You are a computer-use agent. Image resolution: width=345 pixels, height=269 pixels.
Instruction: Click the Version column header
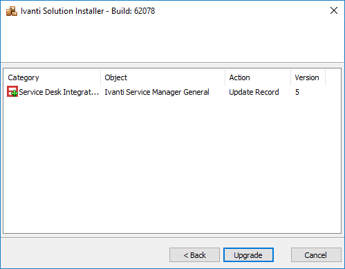pos(308,77)
